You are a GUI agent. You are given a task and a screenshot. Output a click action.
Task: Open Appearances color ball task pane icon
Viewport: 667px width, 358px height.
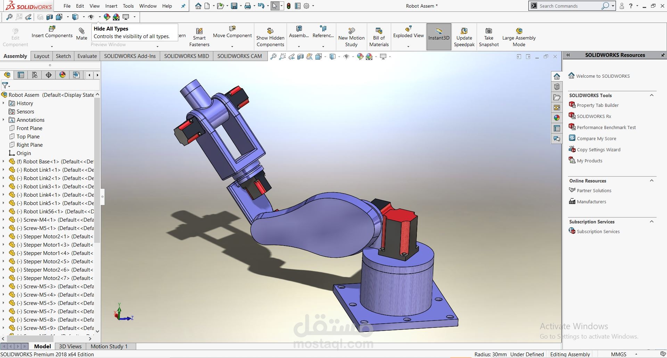(x=557, y=118)
